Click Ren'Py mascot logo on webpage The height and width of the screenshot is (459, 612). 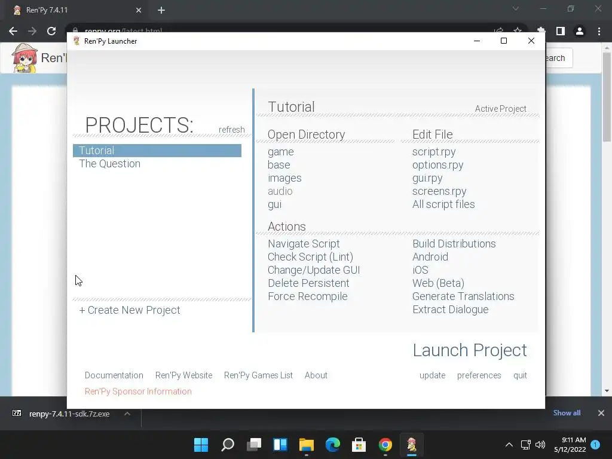(x=25, y=58)
